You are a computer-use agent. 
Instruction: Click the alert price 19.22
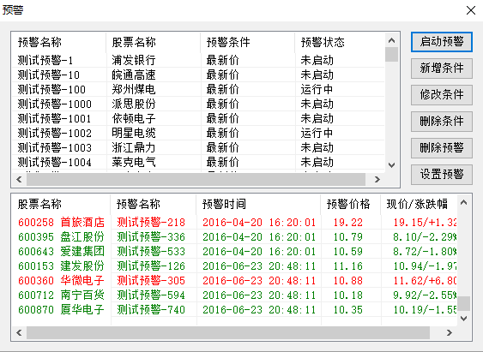348,222
